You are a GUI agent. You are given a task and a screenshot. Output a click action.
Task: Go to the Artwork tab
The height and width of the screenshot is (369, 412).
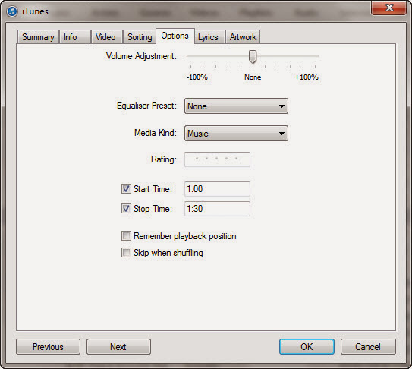[x=243, y=37]
